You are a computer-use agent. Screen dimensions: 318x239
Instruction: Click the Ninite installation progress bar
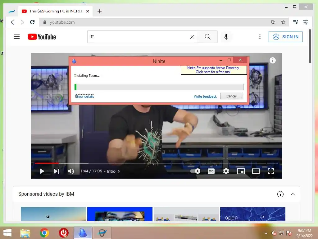159,87
